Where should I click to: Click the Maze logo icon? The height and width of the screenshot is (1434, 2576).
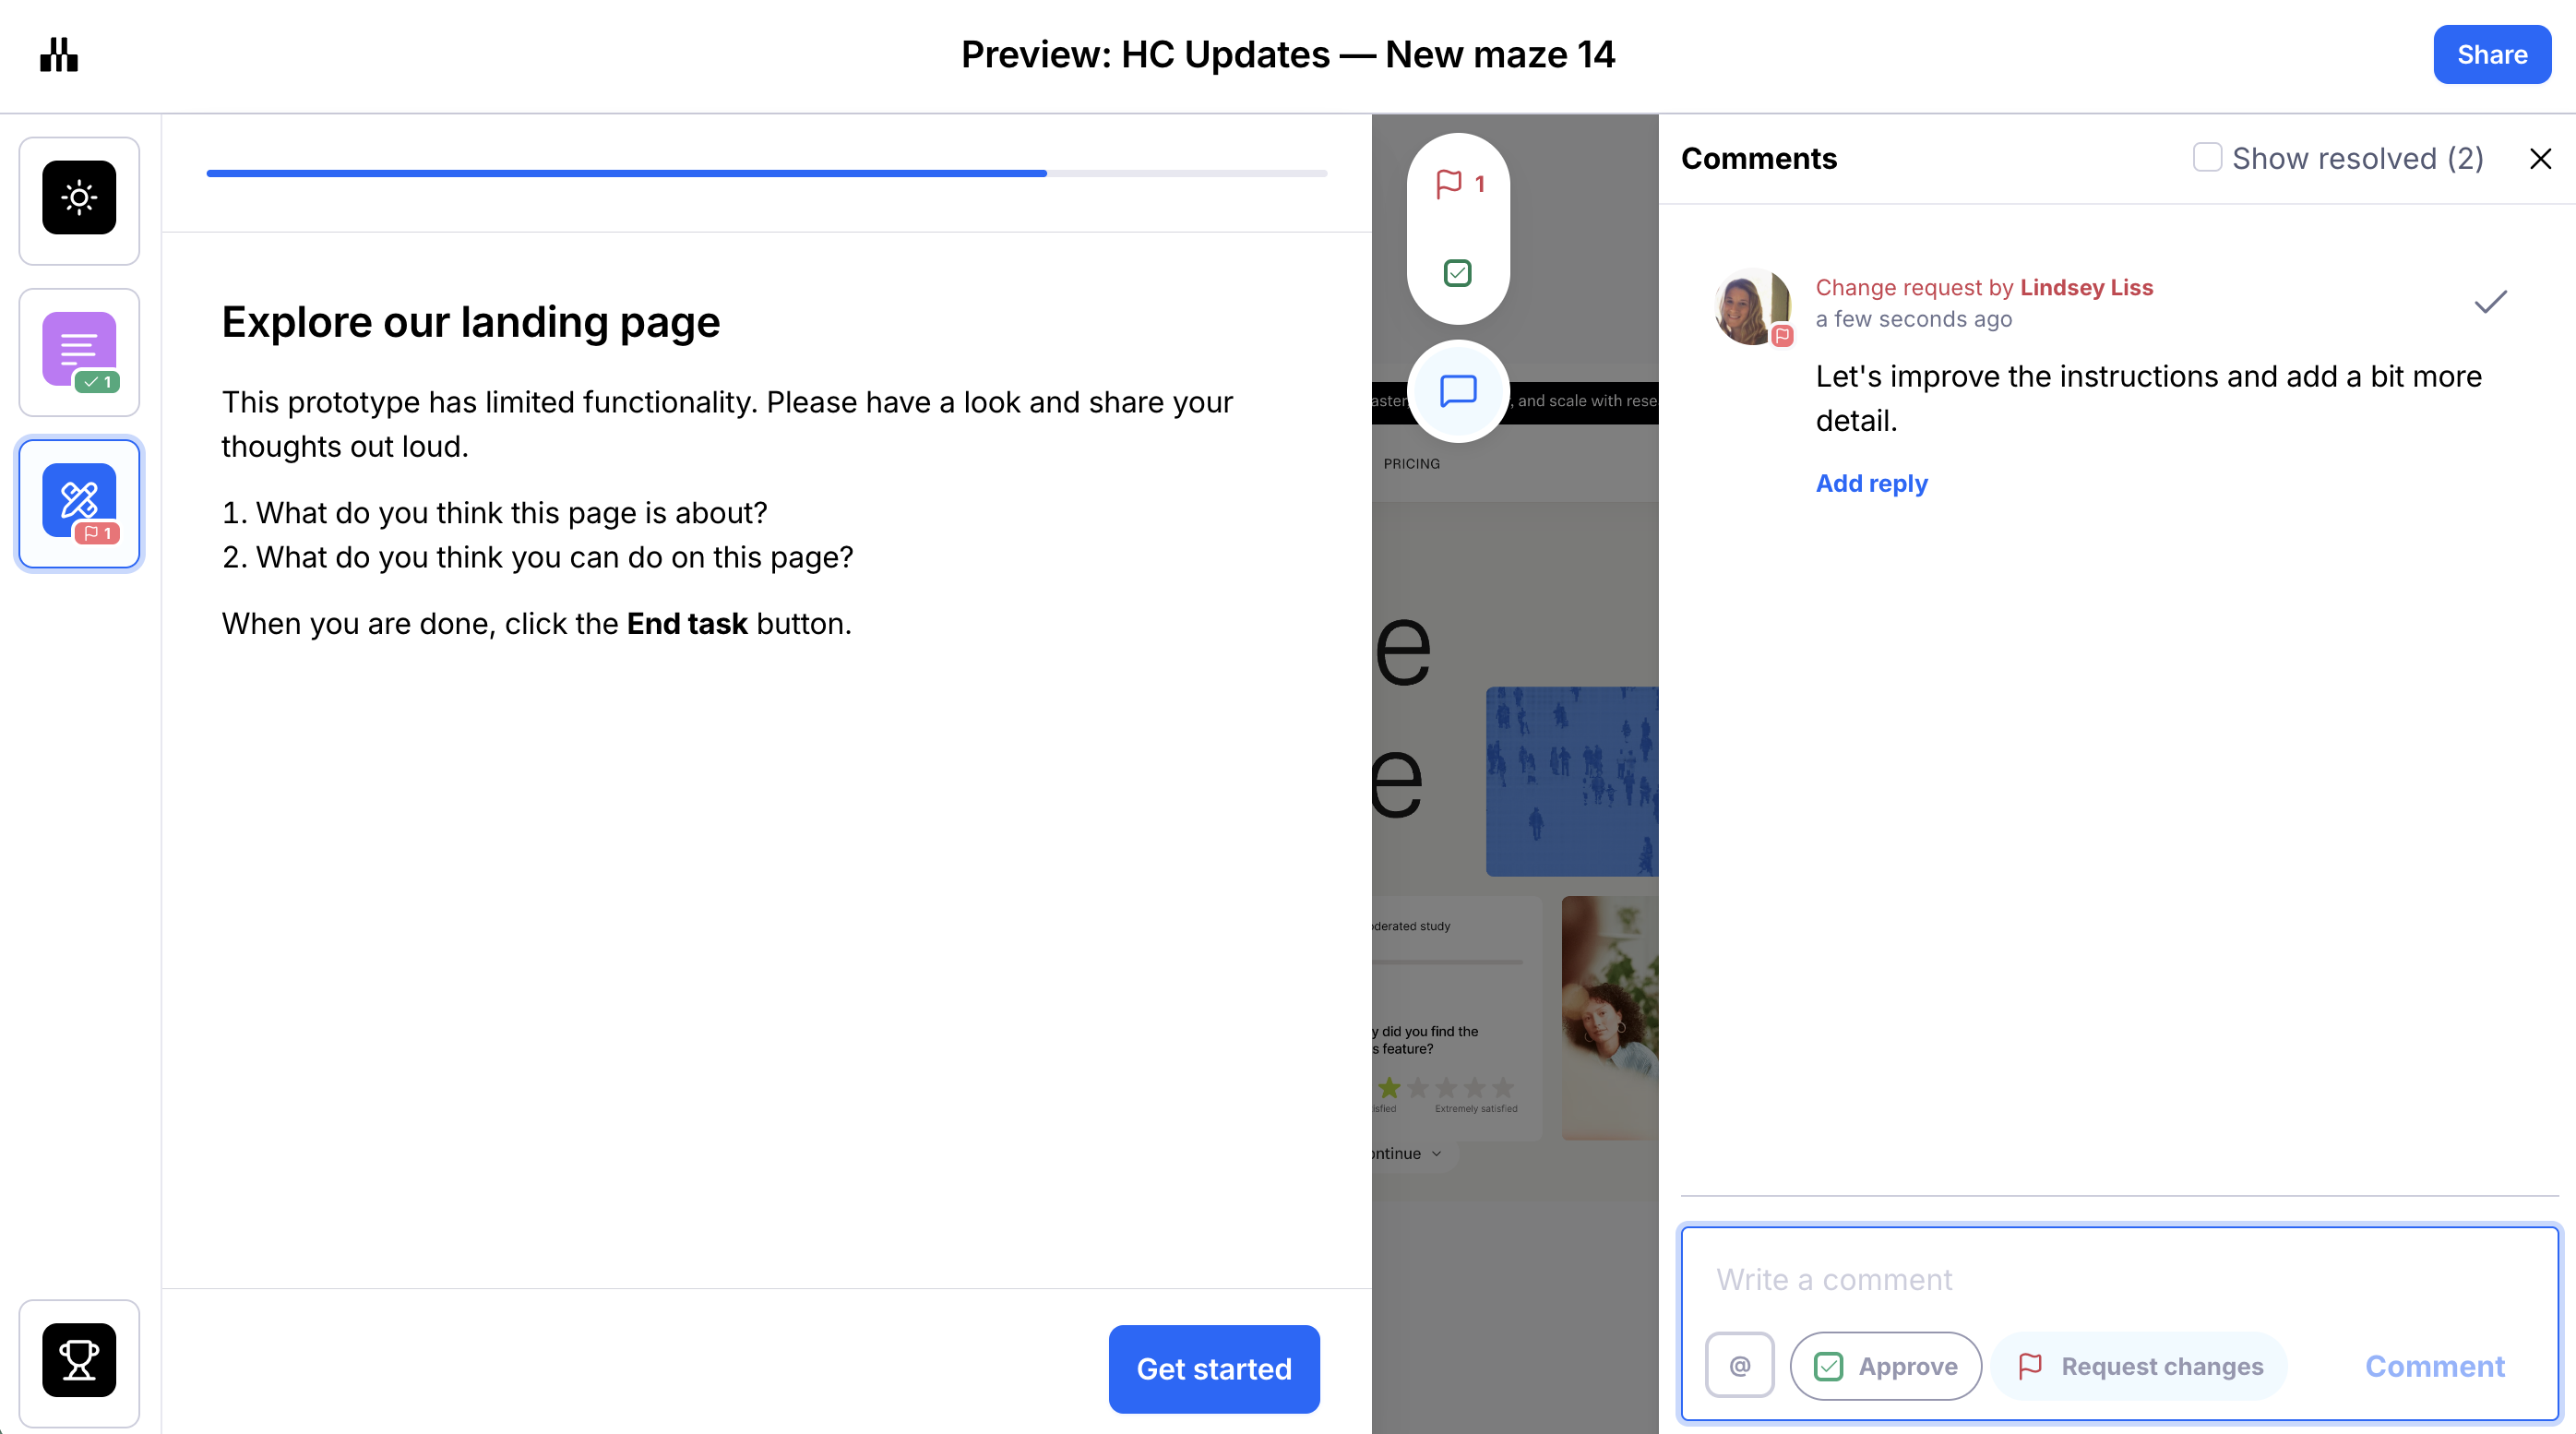pos(59,54)
